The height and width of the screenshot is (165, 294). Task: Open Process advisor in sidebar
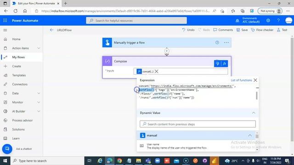pos(23,120)
